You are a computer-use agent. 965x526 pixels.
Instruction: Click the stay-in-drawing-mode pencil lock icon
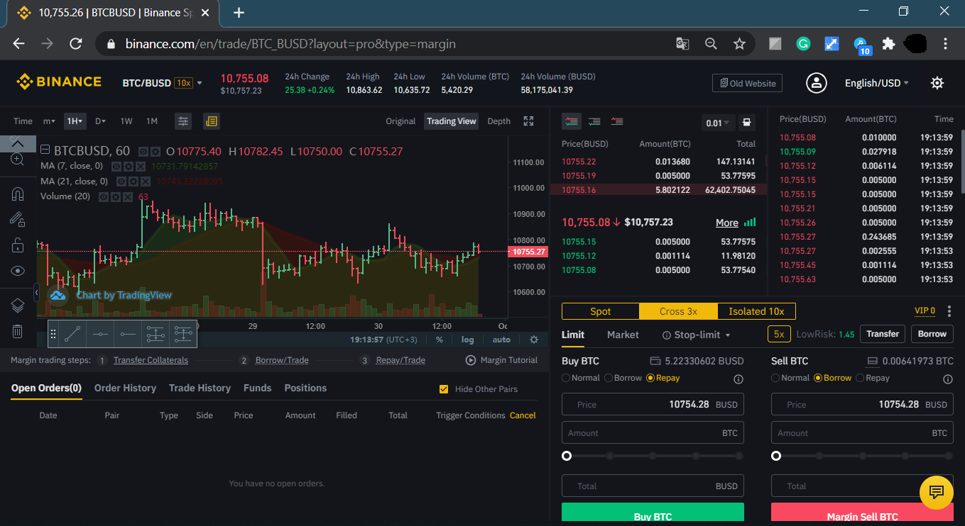tap(18, 220)
